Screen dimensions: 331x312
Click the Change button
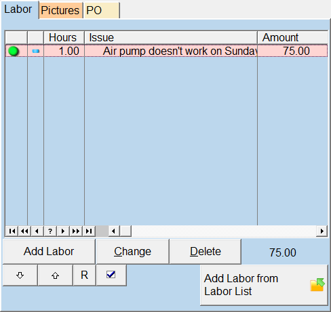[132, 251]
